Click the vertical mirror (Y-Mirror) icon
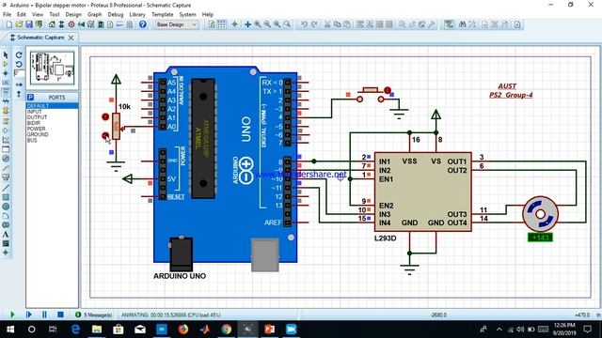Viewport: 602px width, 338px height. pos(19,94)
